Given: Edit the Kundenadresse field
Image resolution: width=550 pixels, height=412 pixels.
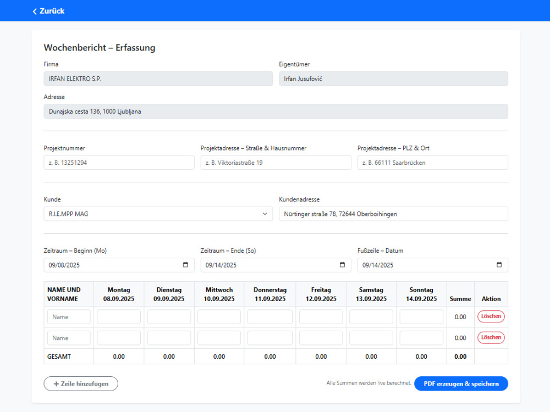Looking at the screenshot, I should pos(394,214).
